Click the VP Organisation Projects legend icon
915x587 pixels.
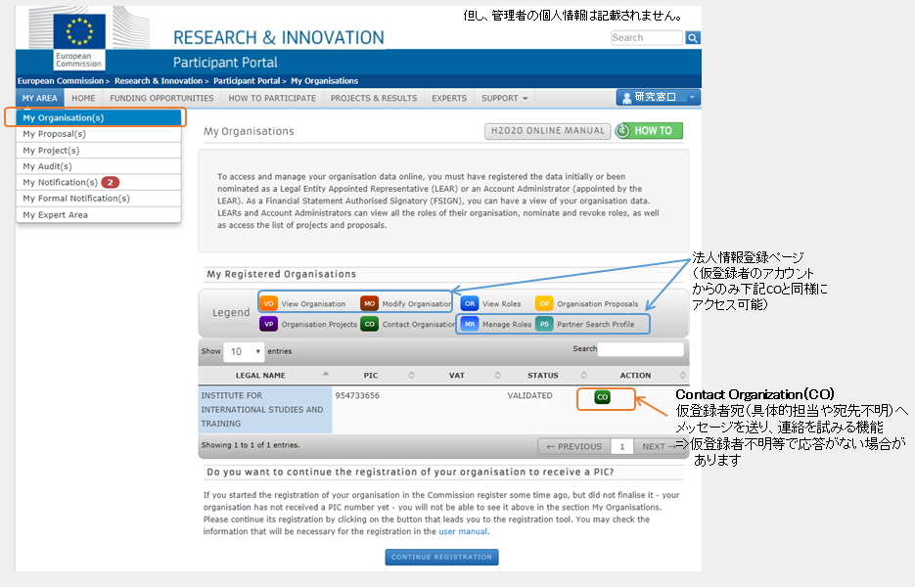[x=268, y=324]
